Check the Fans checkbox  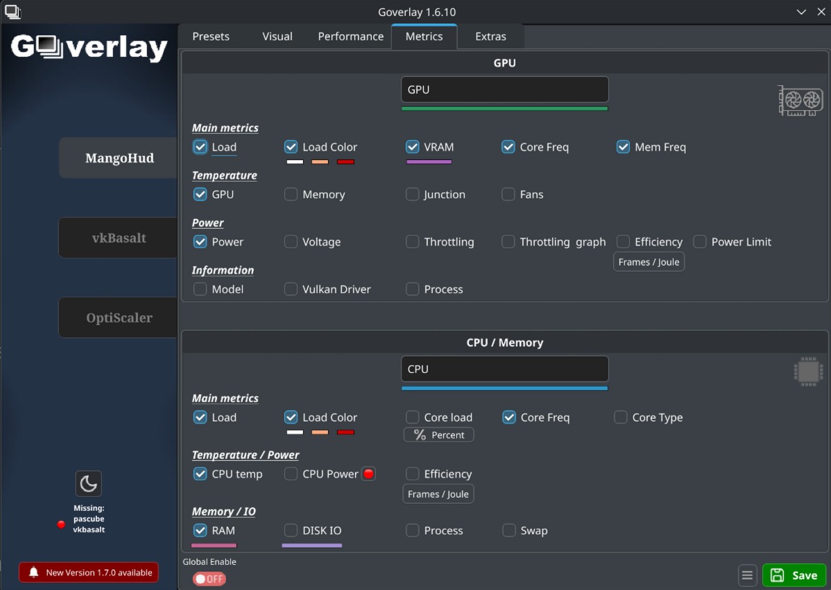point(508,194)
